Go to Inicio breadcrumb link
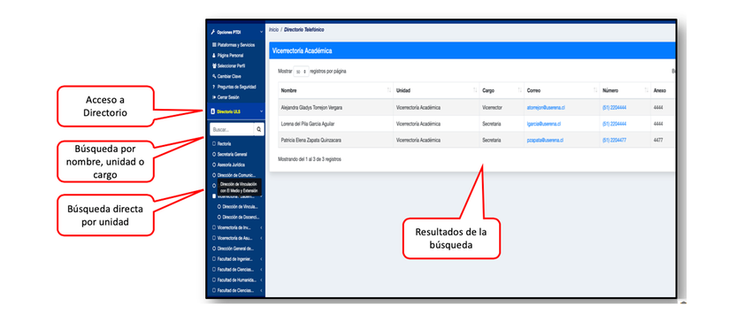Image resolution: width=751 pixels, height=322 pixels. (x=273, y=30)
